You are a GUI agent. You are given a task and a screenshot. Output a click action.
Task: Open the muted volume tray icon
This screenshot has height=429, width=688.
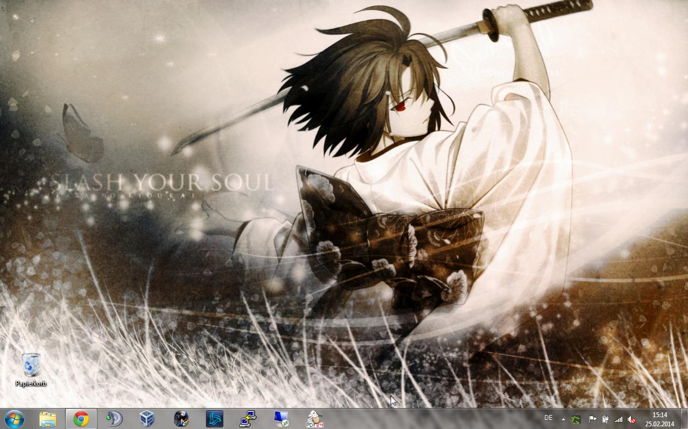pyautogui.click(x=632, y=419)
